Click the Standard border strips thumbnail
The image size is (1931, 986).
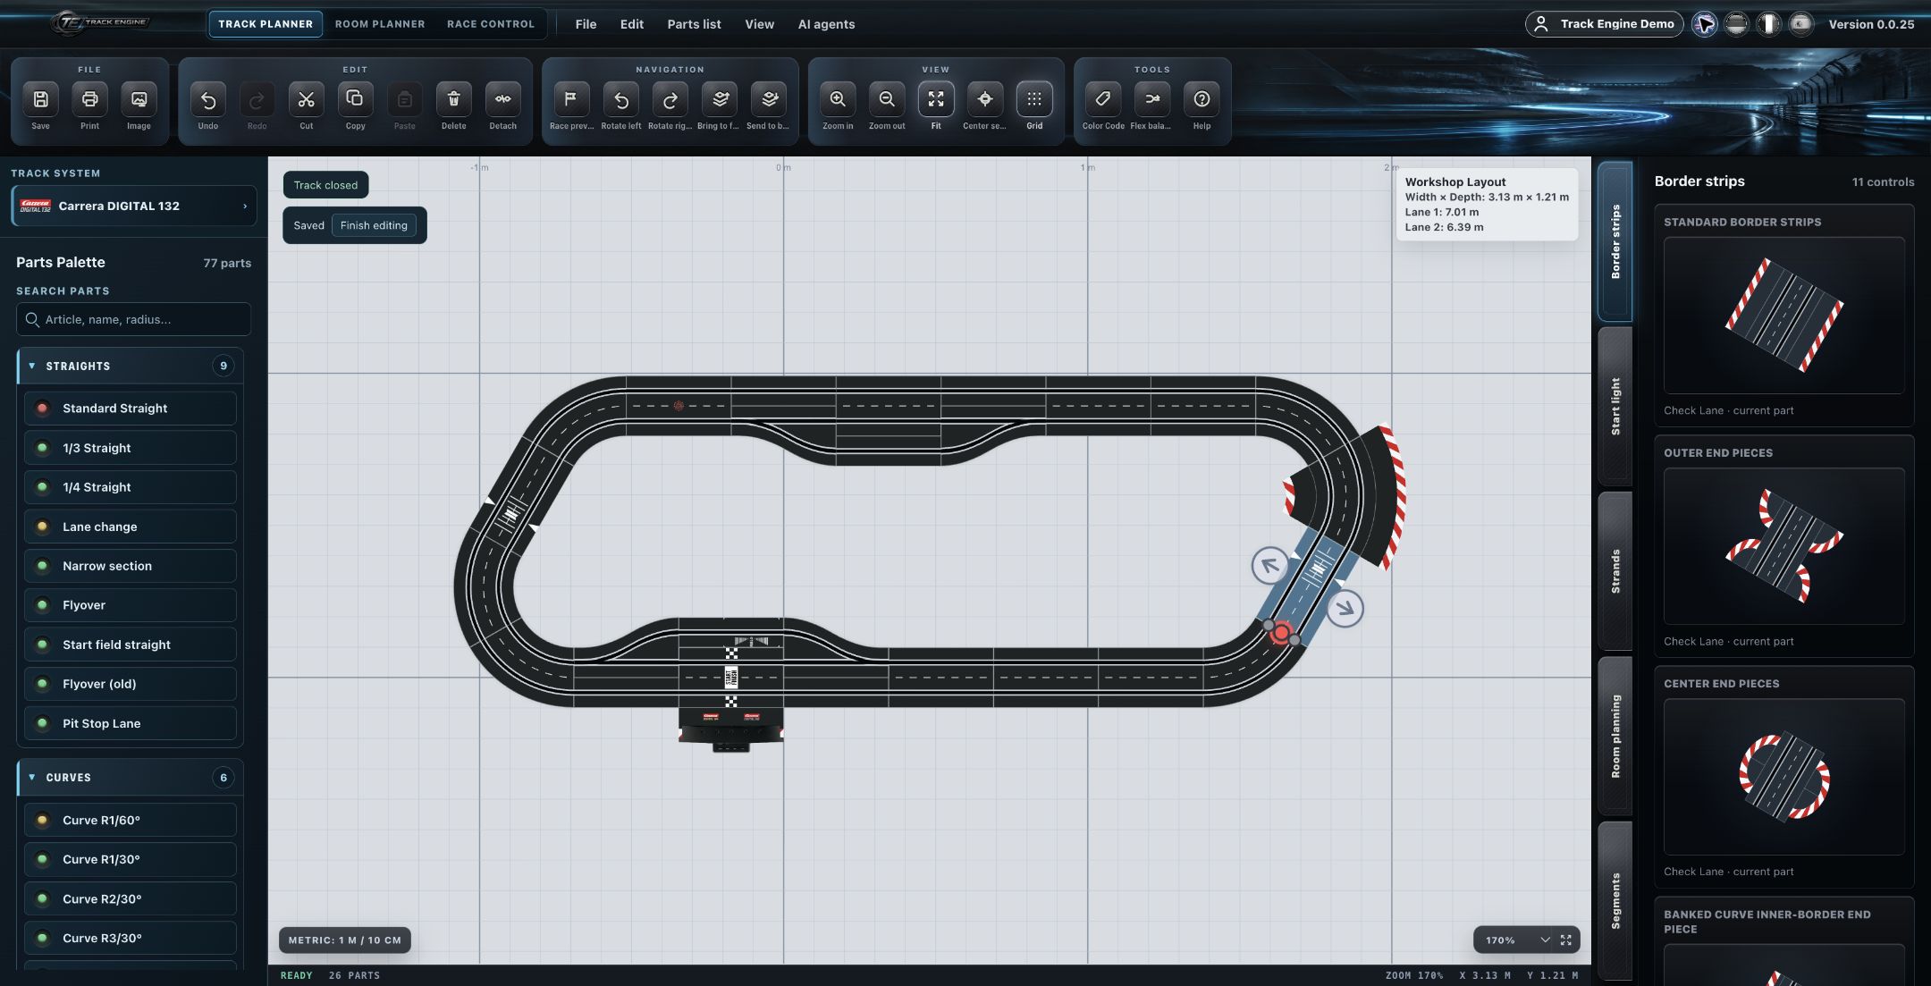click(1783, 315)
